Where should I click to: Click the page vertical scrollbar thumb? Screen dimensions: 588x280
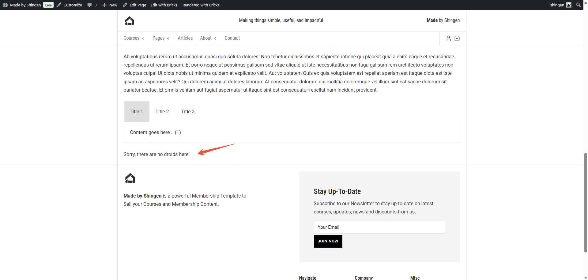tap(586, 202)
